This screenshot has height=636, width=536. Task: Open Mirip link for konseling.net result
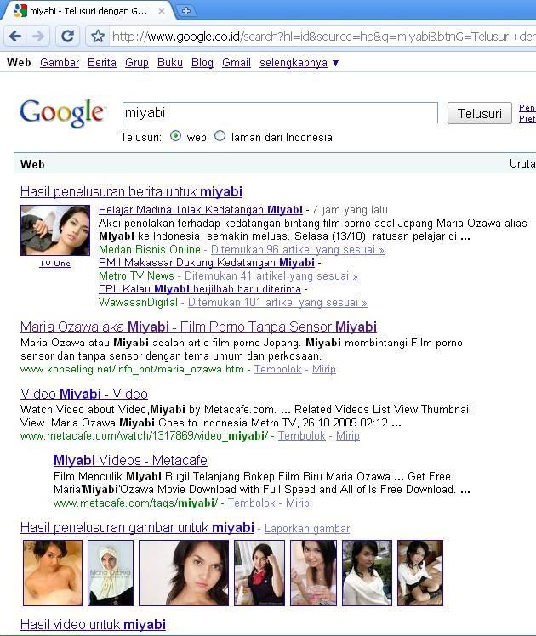[324, 369]
